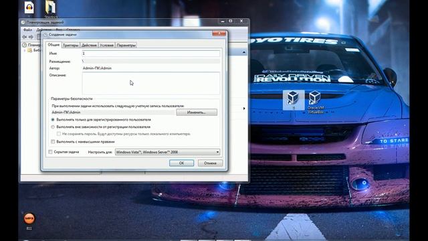Screen dimensions: 428x241
Task: Toggle do not store password checkbox
Action: 59,134
